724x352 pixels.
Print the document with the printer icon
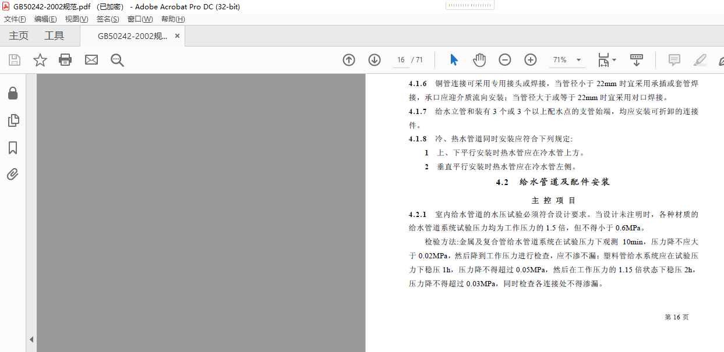[x=65, y=60]
